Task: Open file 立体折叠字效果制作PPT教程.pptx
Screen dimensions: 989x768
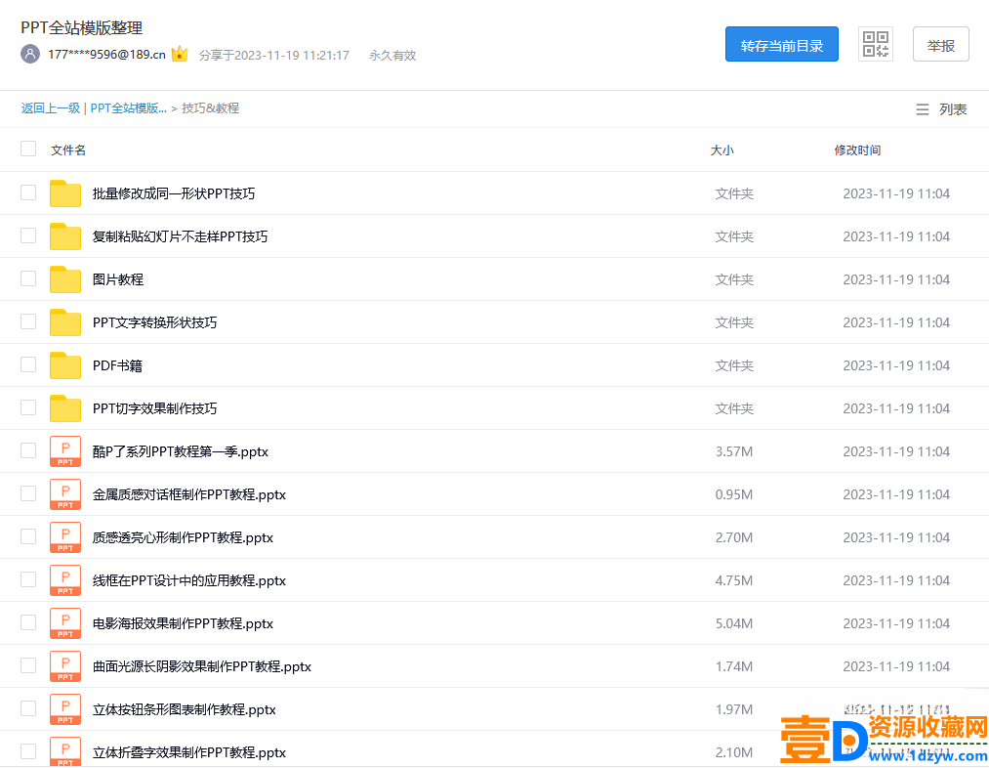Action: 189,752
